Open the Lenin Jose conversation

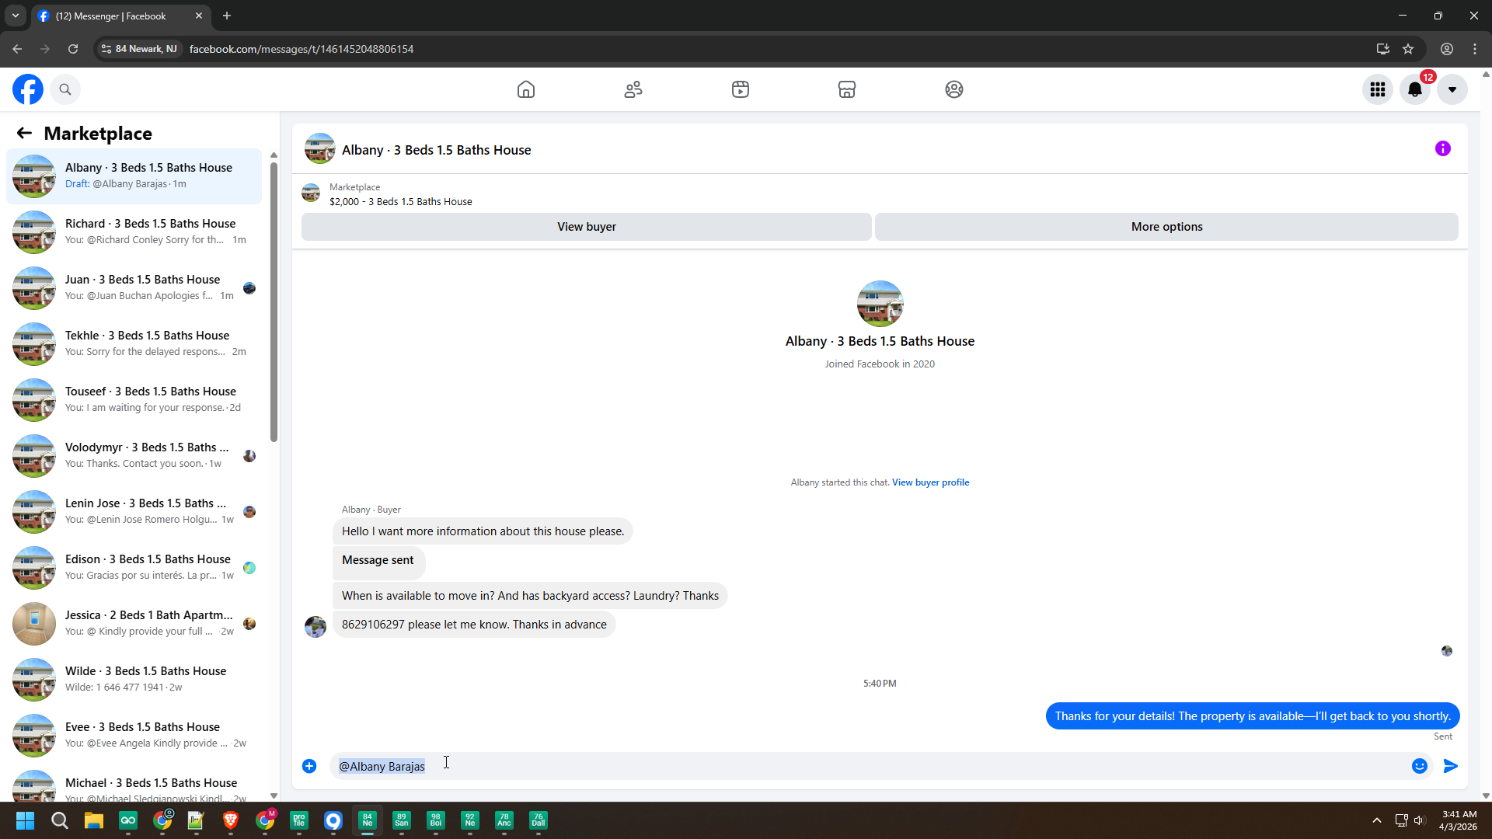point(134,512)
